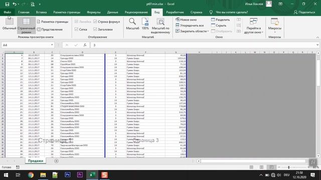Click Масштаб по выделенному
The width and height of the screenshot is (321, 180).
(x=160, y=25)
